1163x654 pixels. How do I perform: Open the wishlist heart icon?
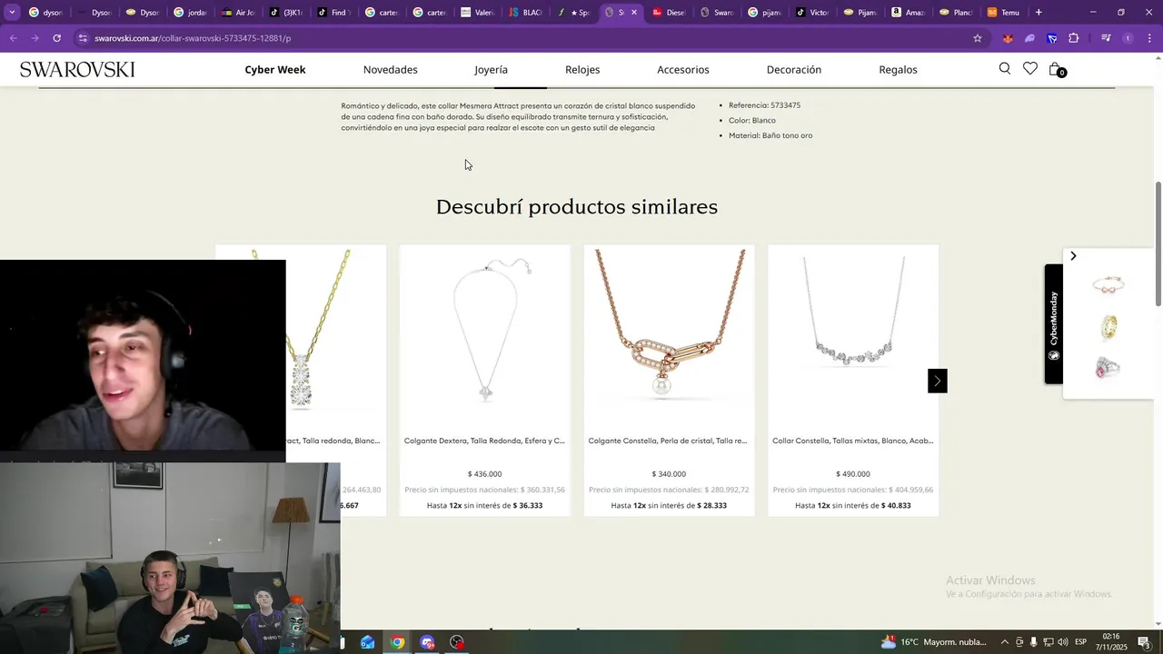[1029, 69]
